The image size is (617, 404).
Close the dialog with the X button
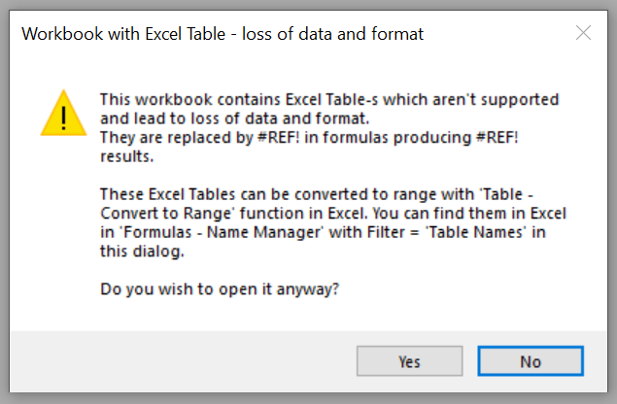click(583, 33)
